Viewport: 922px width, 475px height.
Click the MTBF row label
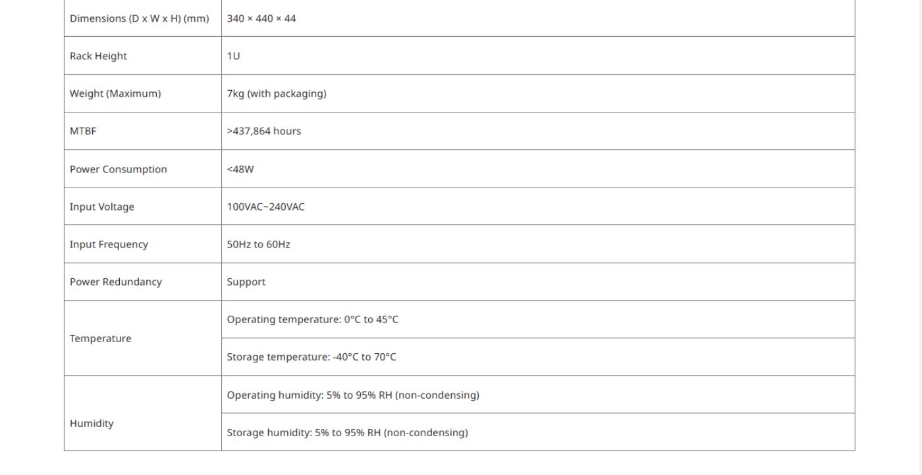pos(83,131)
